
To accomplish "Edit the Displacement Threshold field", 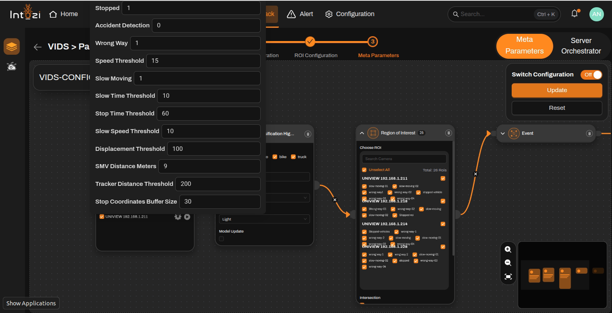I will tap(214, 149).
